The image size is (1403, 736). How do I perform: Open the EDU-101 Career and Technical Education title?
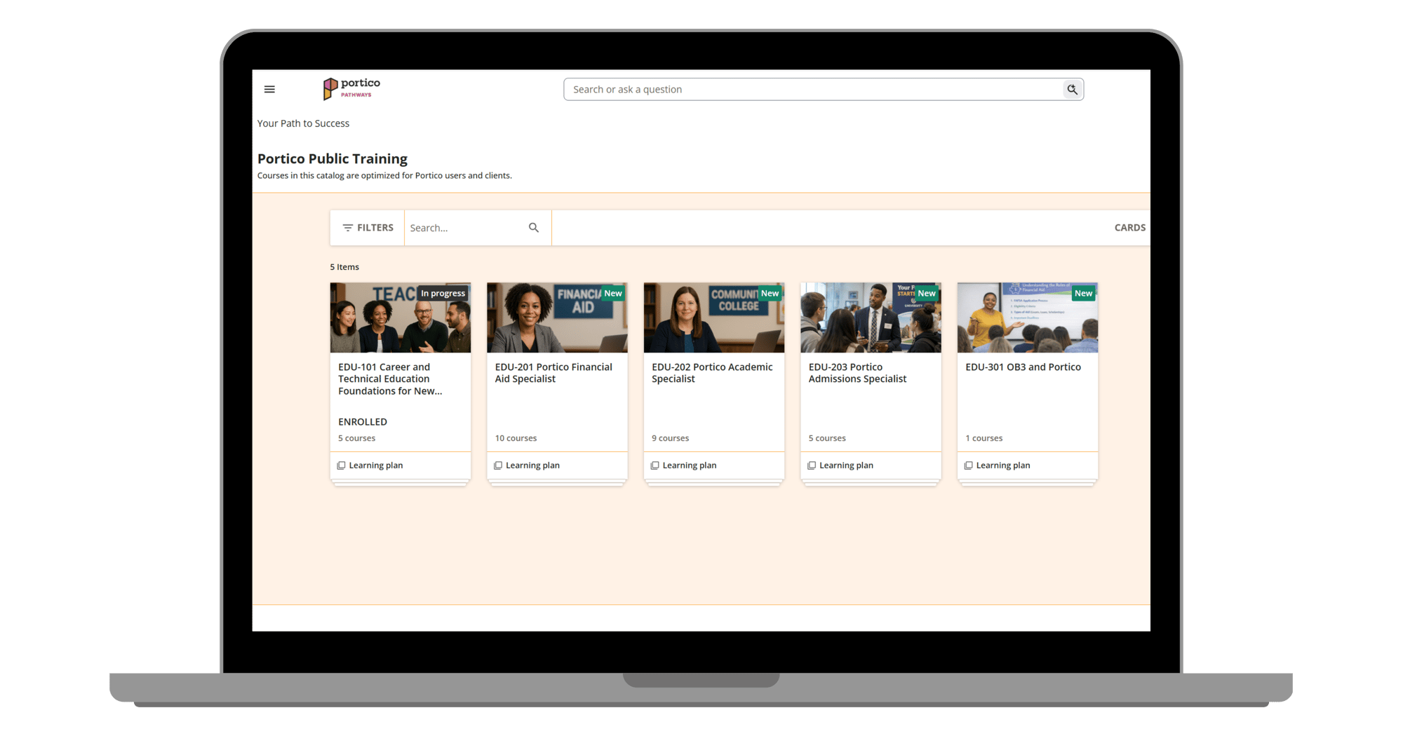(390, 379)
